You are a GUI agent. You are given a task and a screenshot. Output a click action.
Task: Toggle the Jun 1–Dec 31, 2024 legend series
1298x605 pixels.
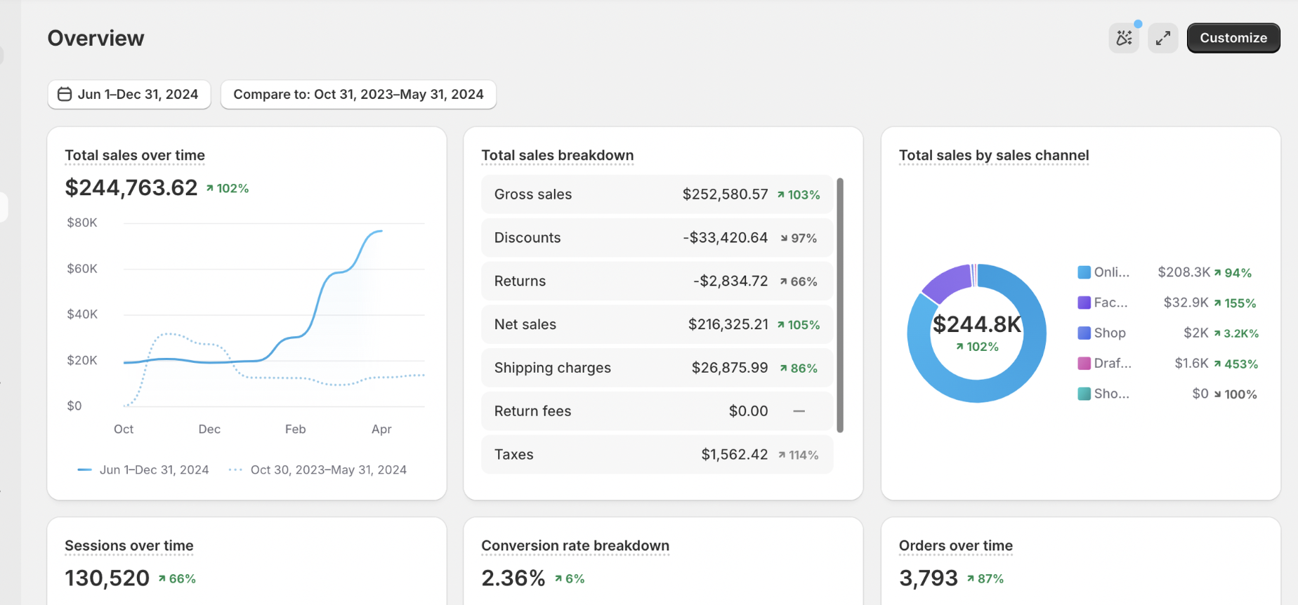click(x=143, y=470)
